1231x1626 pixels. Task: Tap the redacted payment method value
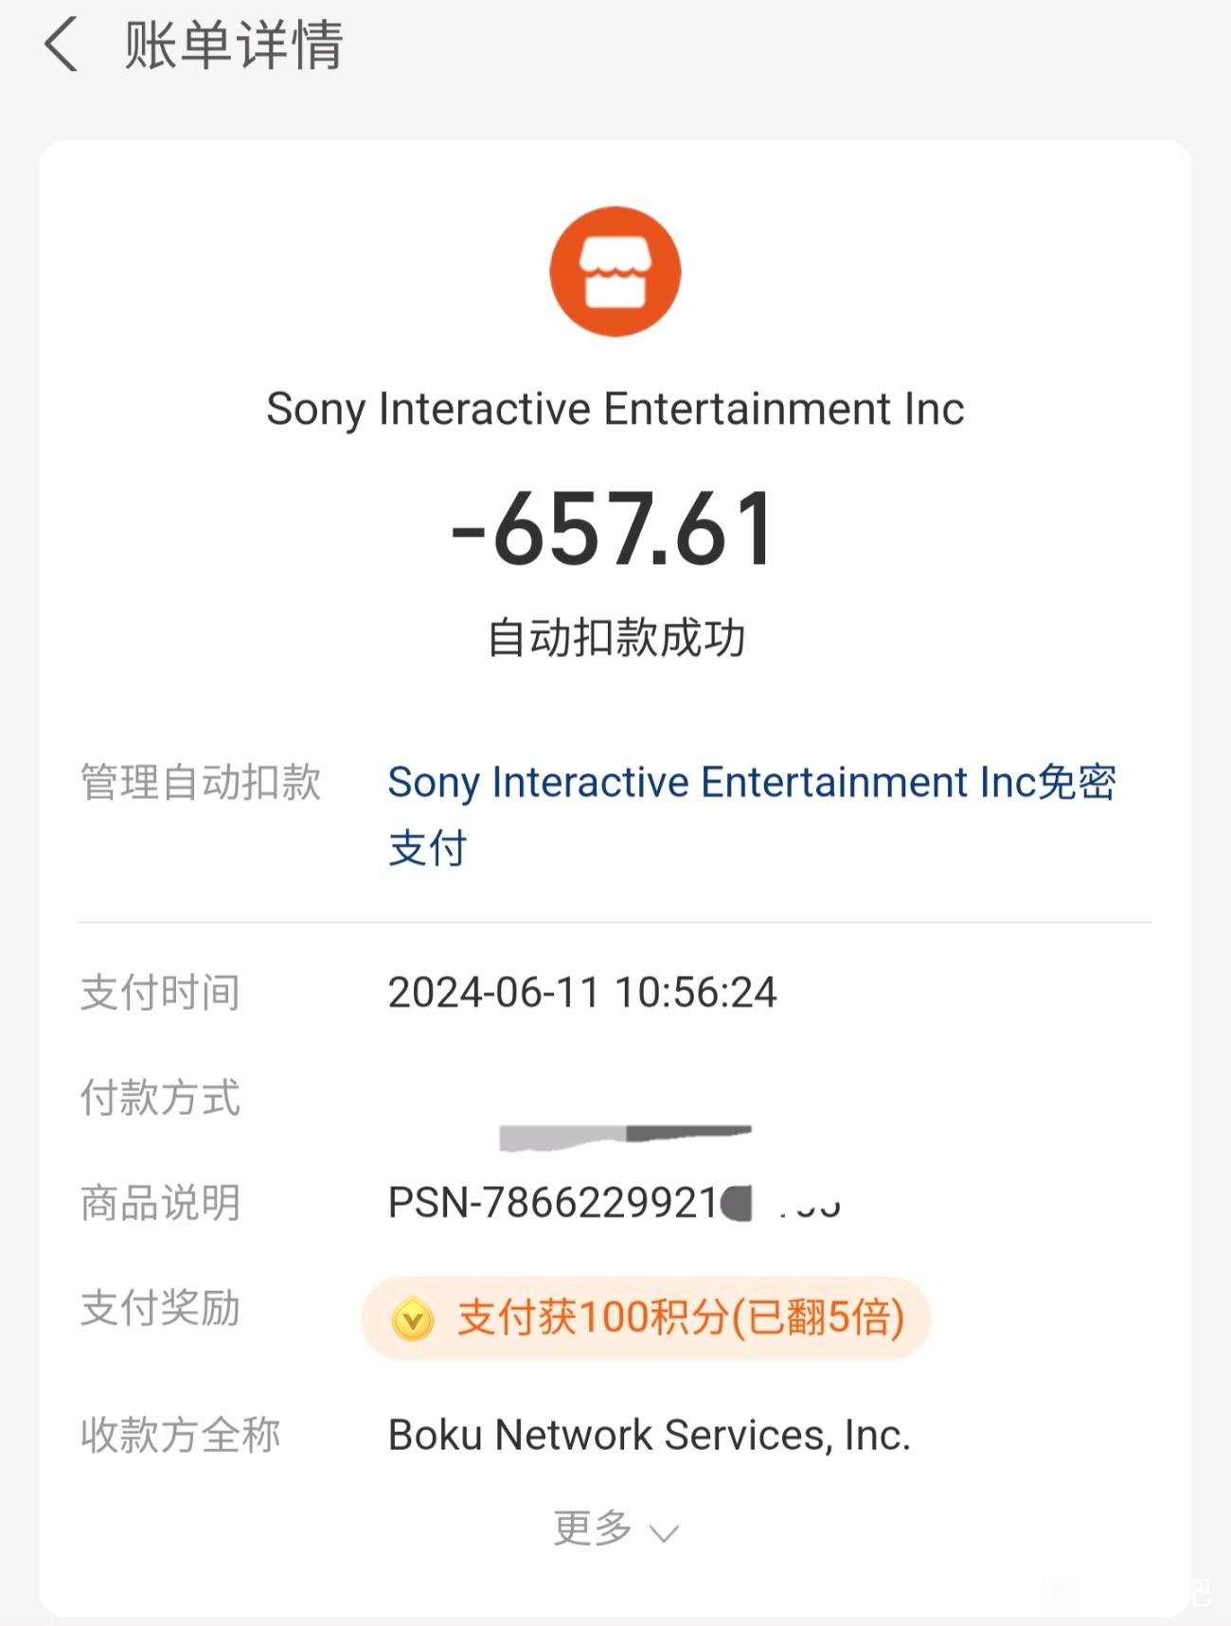[625, 1137]
